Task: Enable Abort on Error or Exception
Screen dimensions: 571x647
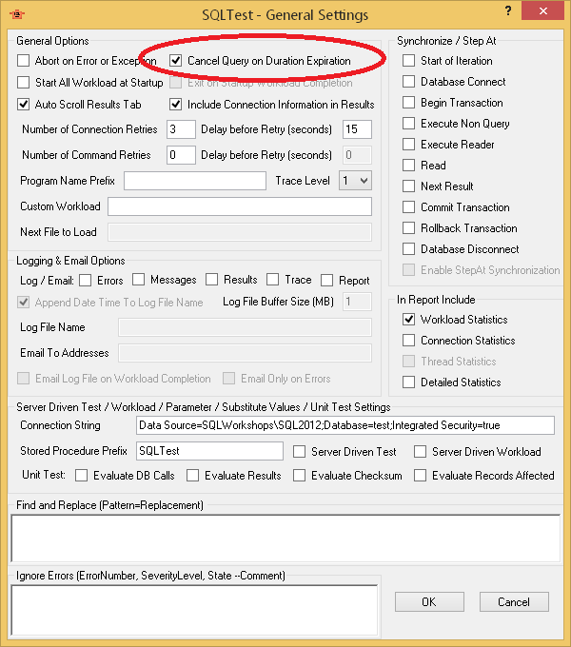Action: click(24, 61)
